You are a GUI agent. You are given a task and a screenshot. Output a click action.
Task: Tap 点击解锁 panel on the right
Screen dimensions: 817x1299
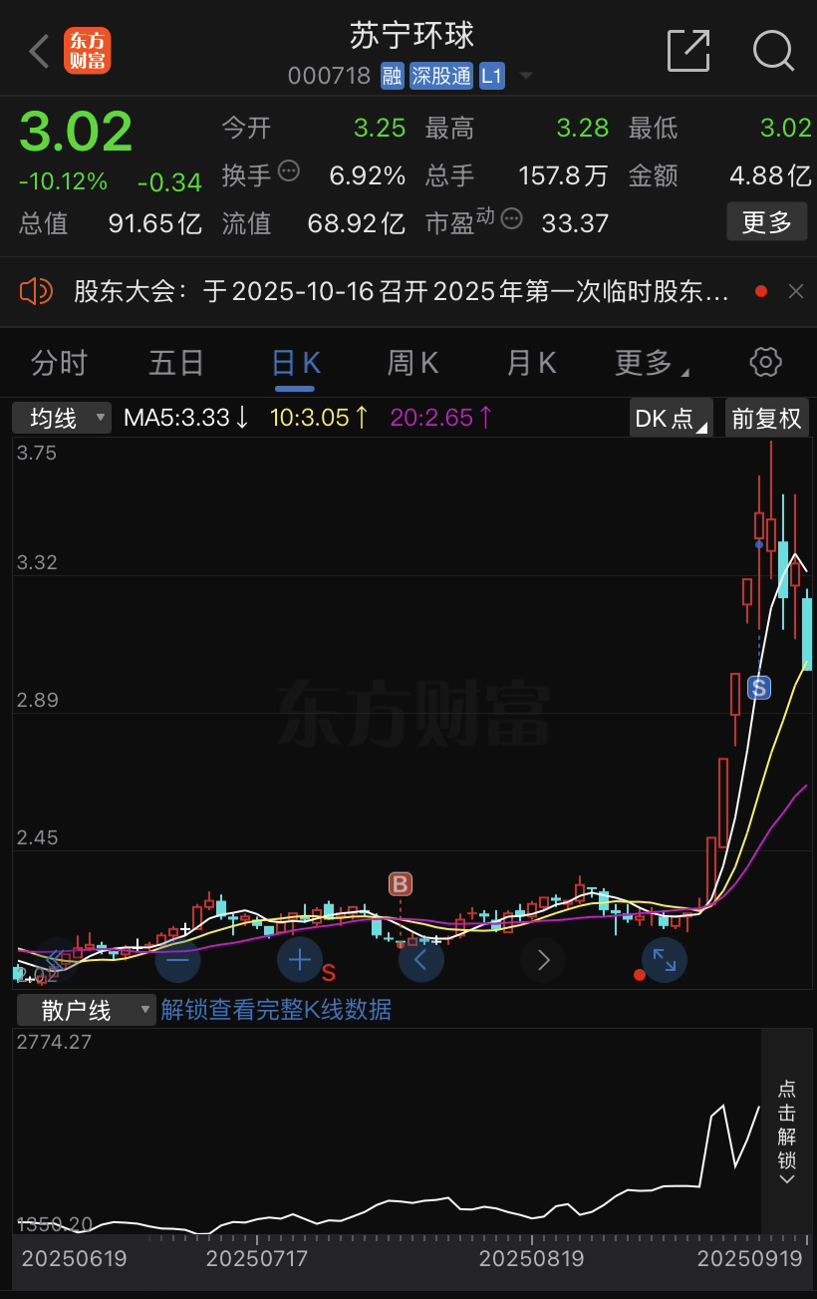(x=787, y=1132)
